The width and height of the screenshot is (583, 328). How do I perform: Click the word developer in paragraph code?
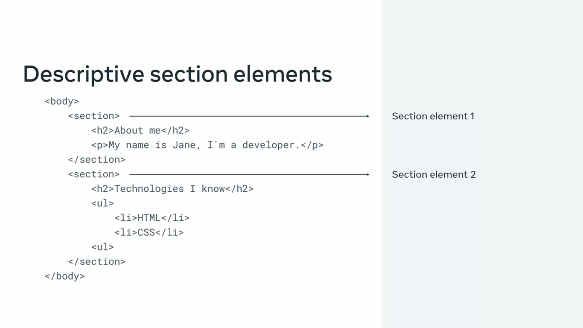(268, 145)
